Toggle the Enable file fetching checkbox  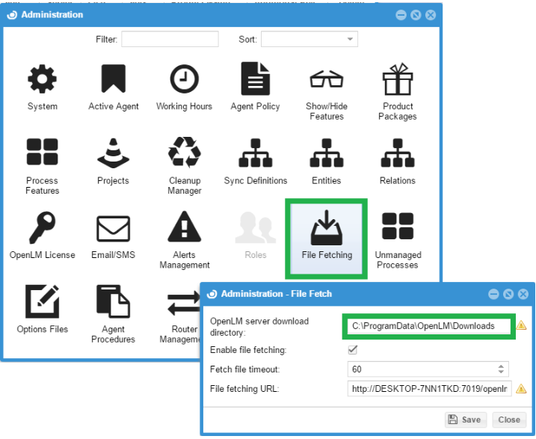tap(353, 350)
